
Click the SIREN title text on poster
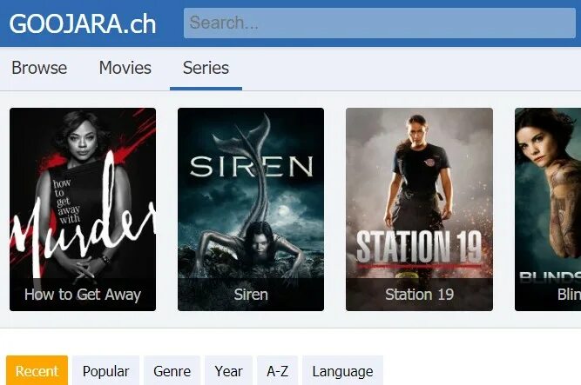click(251, 166)
